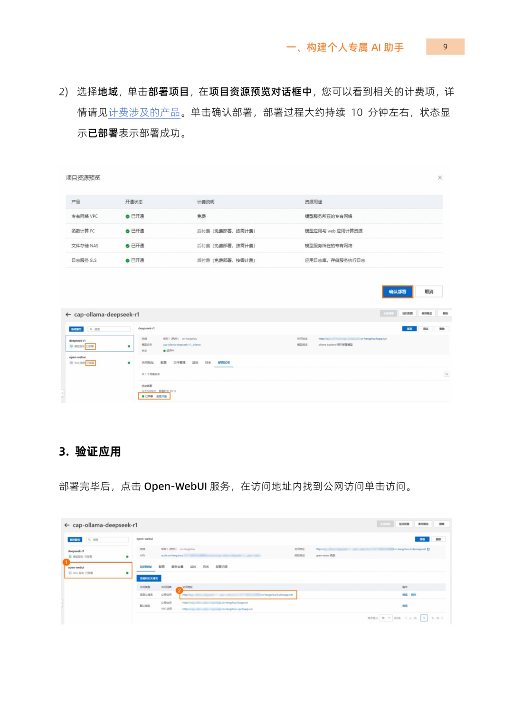Screen dimensions: 513x726
Task: Click 免费 billing cell for VPC
Action: [201, 216]
